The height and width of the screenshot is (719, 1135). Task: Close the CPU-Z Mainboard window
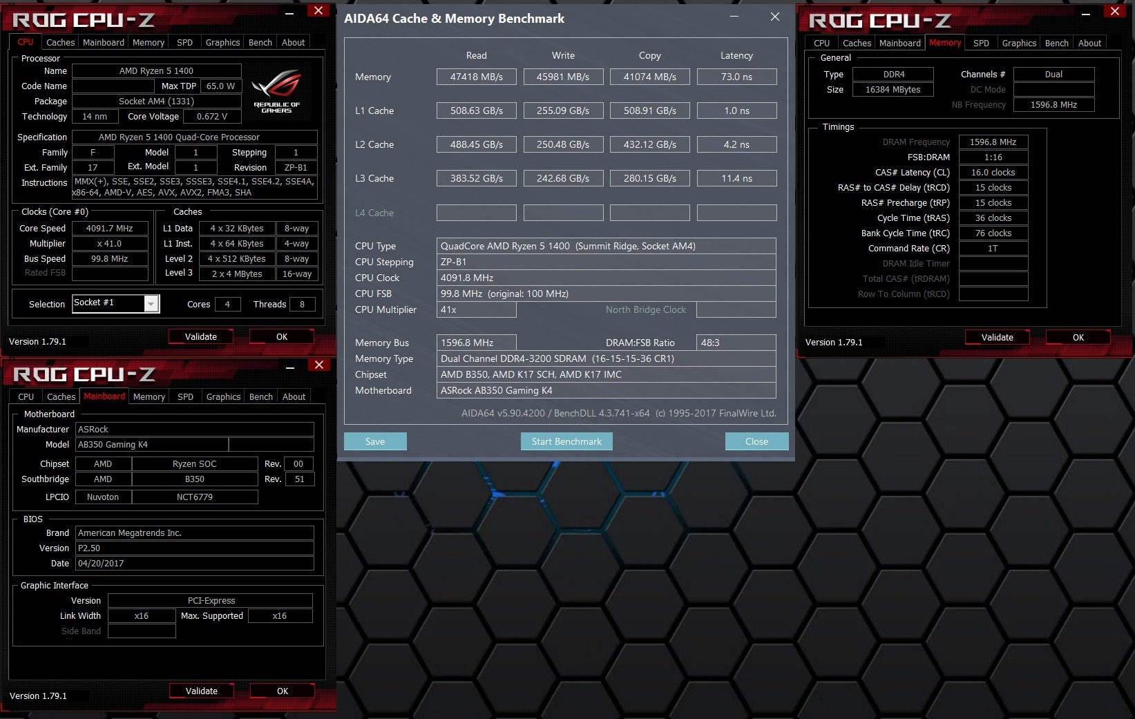tap(319, 365)
